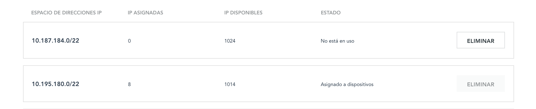Click empty space between 'Asignado a dispositivos' and Eliminar
536x109 pixels.
(x=415, y=84)
